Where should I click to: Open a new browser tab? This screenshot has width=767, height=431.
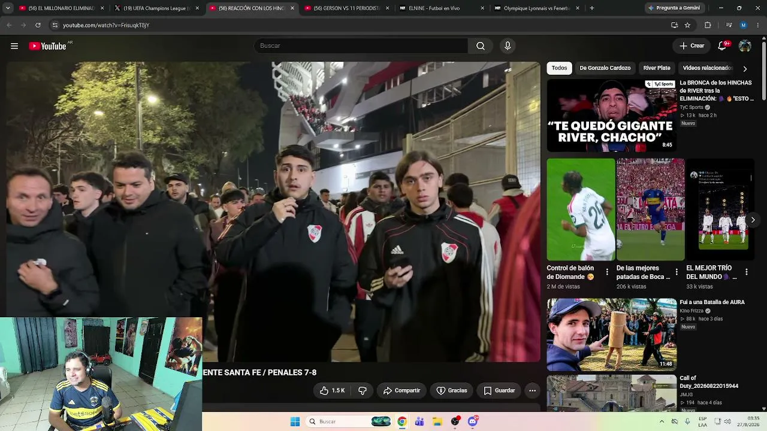[592, 8]
